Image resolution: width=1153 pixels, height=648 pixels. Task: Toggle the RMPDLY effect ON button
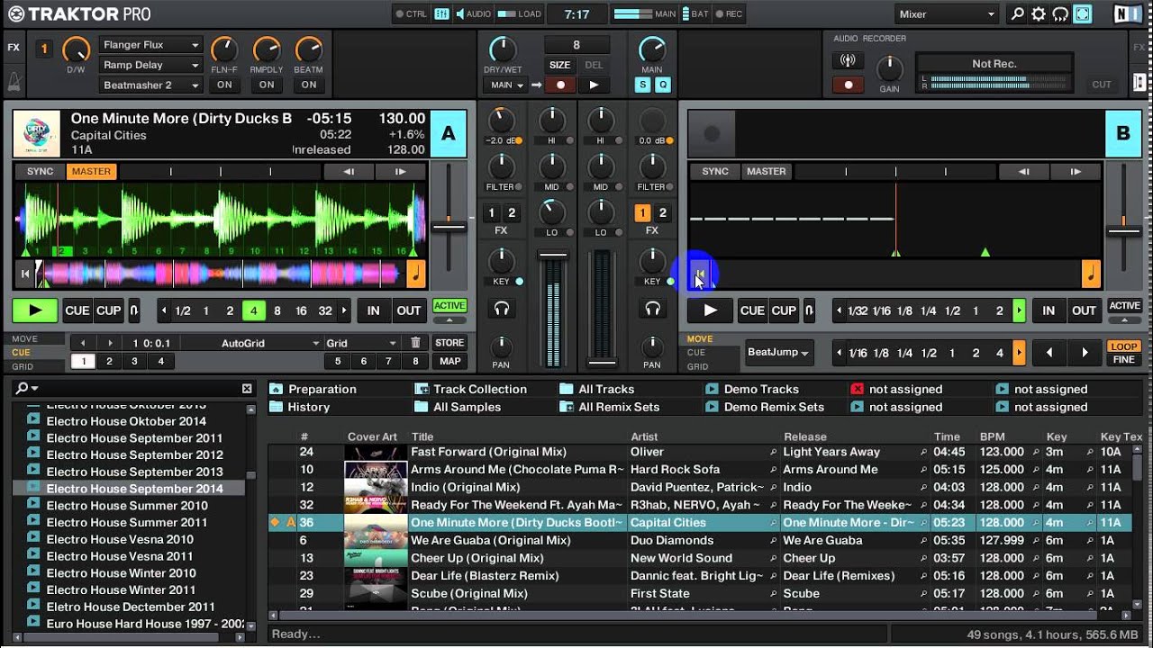click(267, 85)
